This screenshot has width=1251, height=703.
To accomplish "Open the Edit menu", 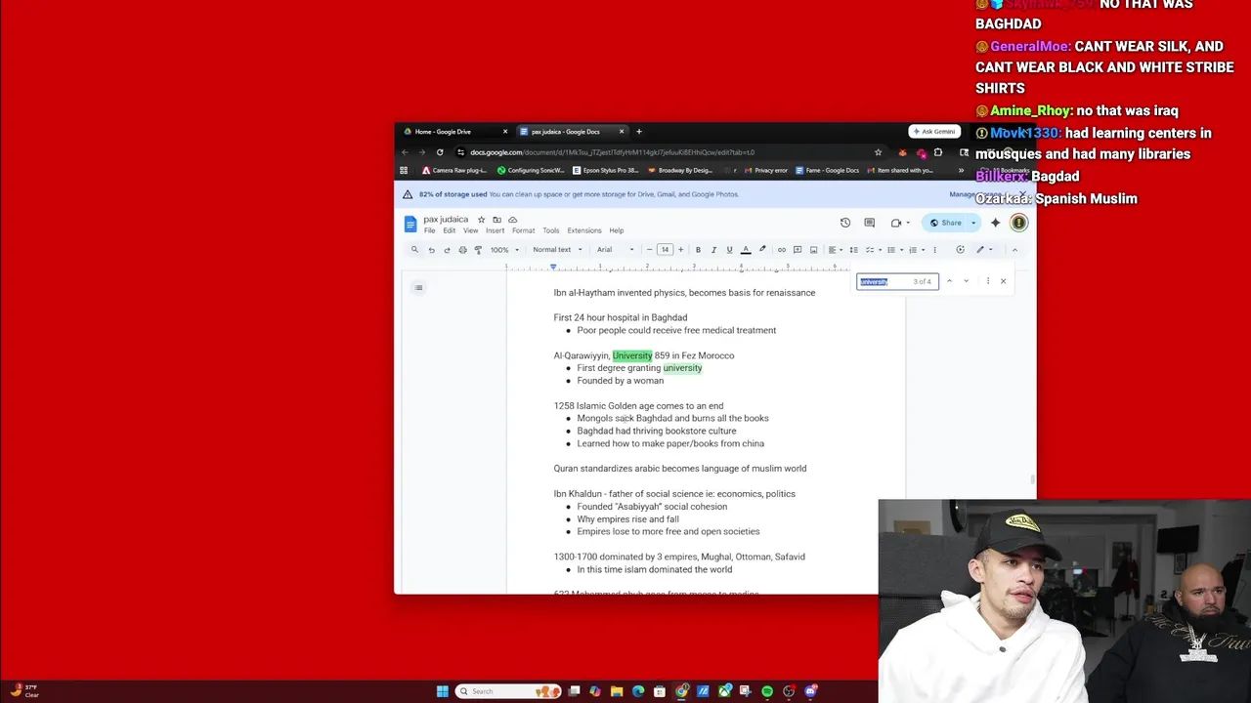I will 449,230.
